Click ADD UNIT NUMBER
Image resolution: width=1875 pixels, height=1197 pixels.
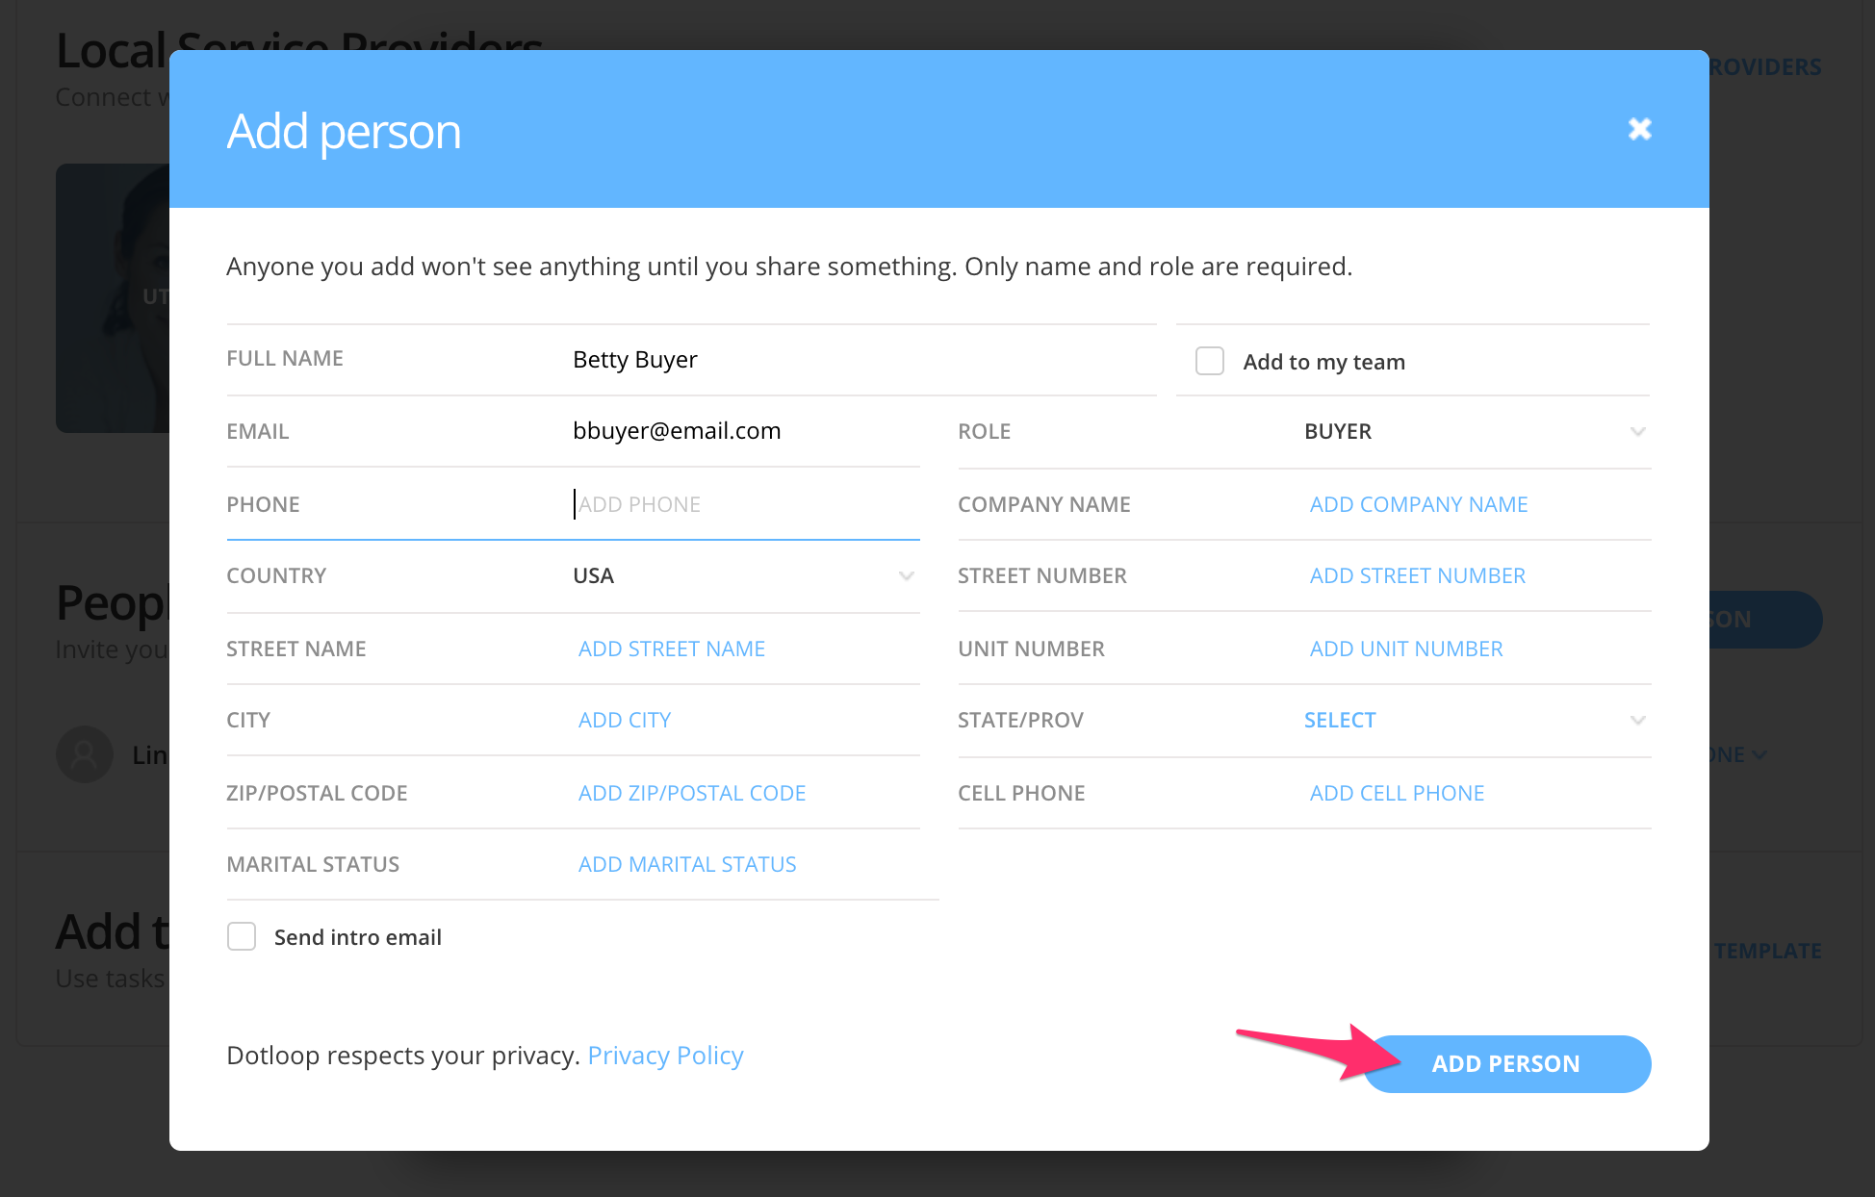1405,648
